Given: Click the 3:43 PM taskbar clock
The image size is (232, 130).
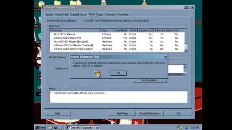Looking at the screenshot, I should [x=195, y=127].
